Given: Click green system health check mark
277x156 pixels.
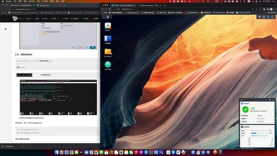Looking at the screenshot, I should 245,110.
